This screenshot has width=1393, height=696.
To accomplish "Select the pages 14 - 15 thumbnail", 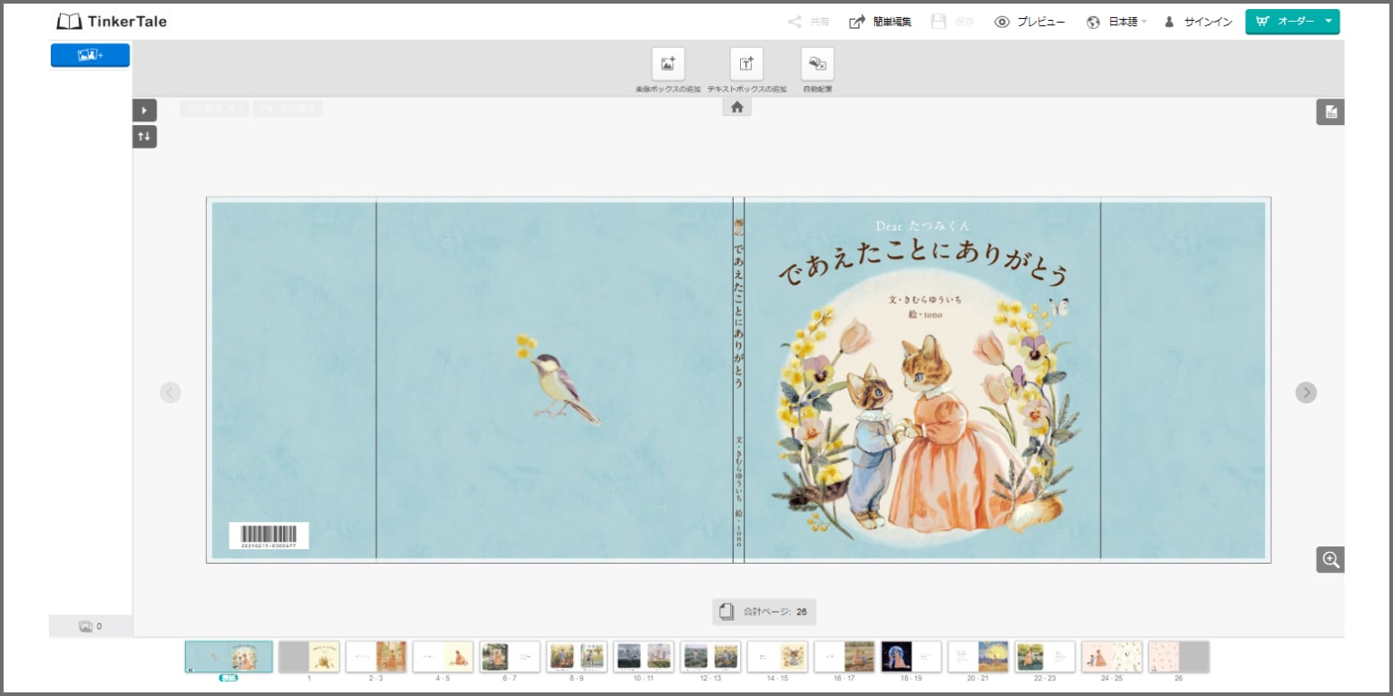I will [778, 657].
